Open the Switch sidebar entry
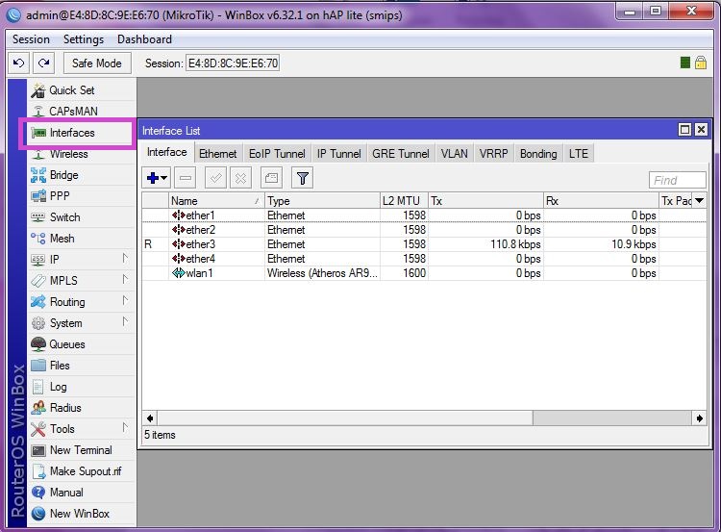721x532 pixels. 81,217
